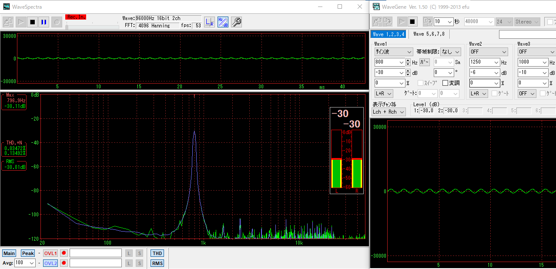Pause the WaveSpectra analysis
Image resolution: width=556 pixels, height=269 pixels.
(44, 22)
